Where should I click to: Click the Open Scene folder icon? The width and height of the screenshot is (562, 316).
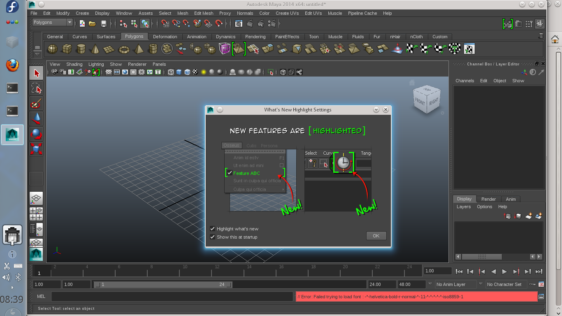[93, 23]
